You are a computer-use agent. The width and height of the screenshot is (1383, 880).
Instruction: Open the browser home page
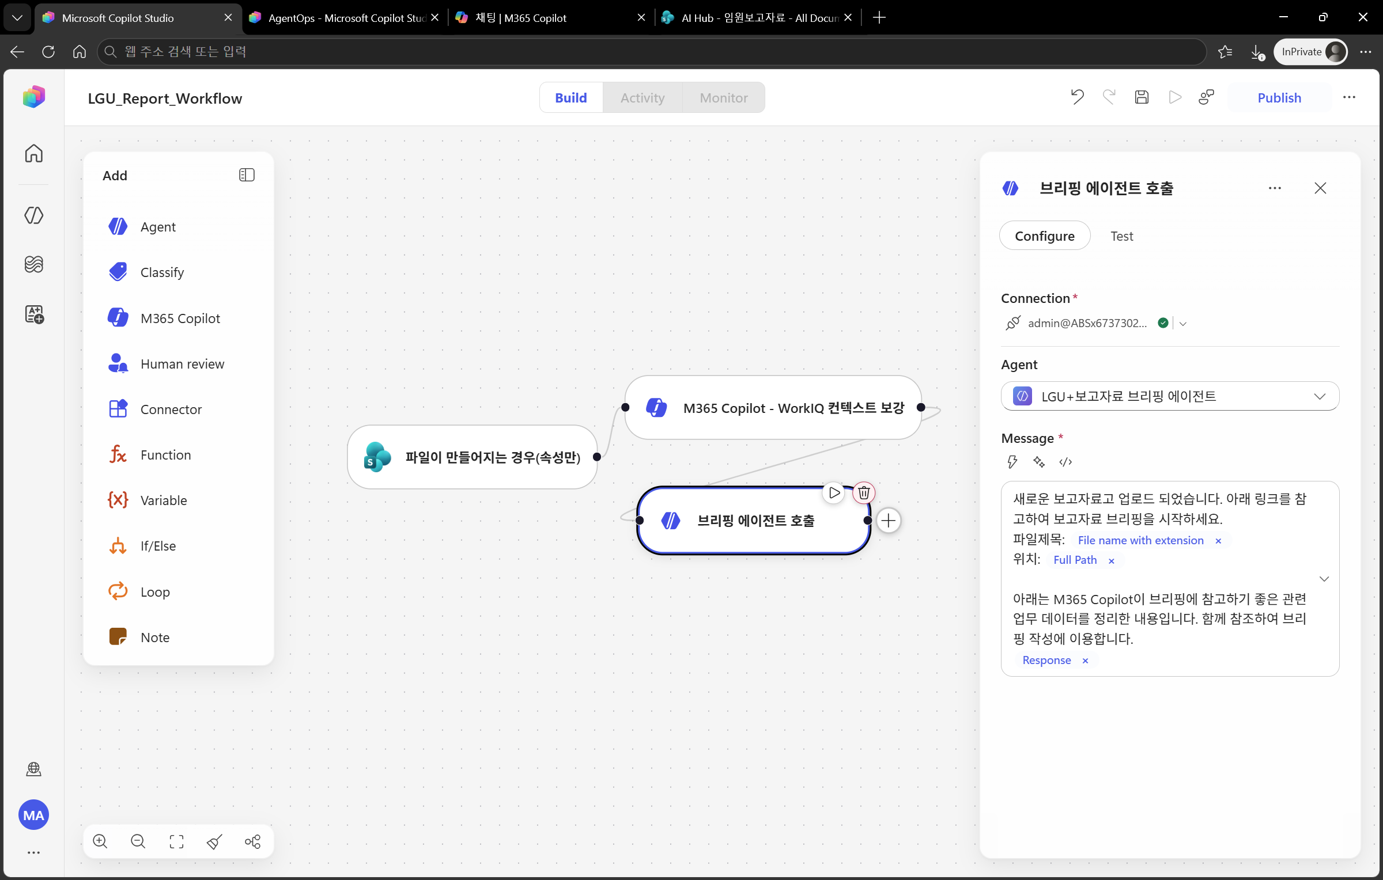(80, 52)
